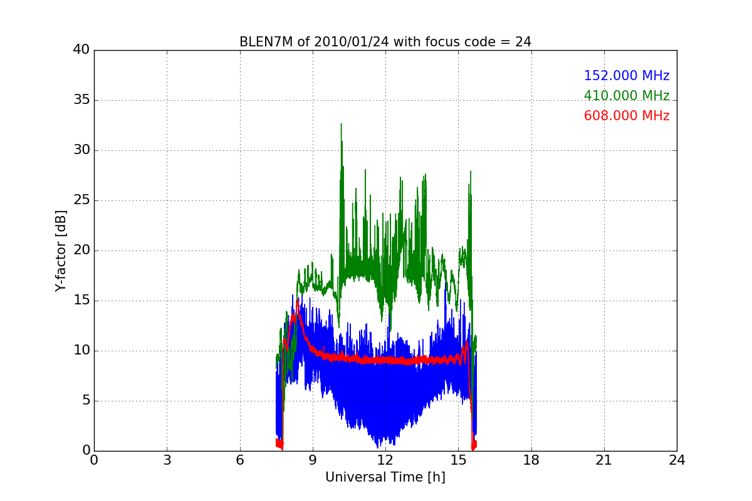Click the green trace's tallest peak above 30 dB
The height and width of the screenshot is (501, 752).
[x=341, y=125]
